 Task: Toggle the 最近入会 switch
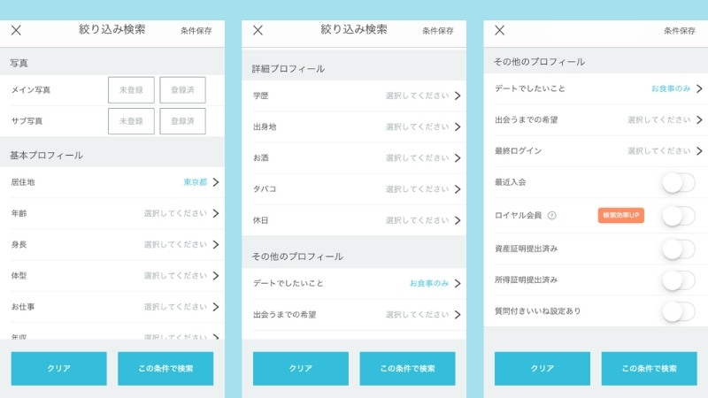[x=677, y=183]
